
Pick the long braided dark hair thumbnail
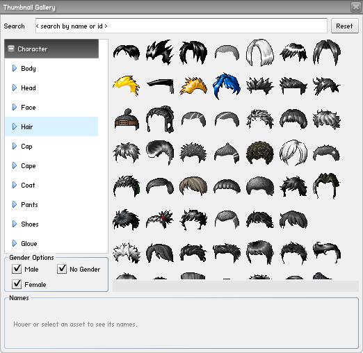[160, 120]
